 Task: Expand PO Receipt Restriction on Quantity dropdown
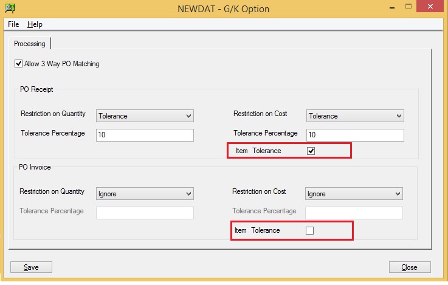(x=145, y=116)
